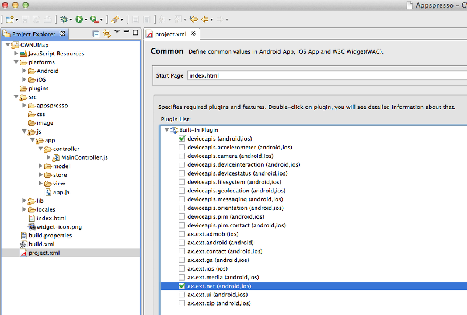Enable deviceapis.devicestatus plugin

point(182,173)
